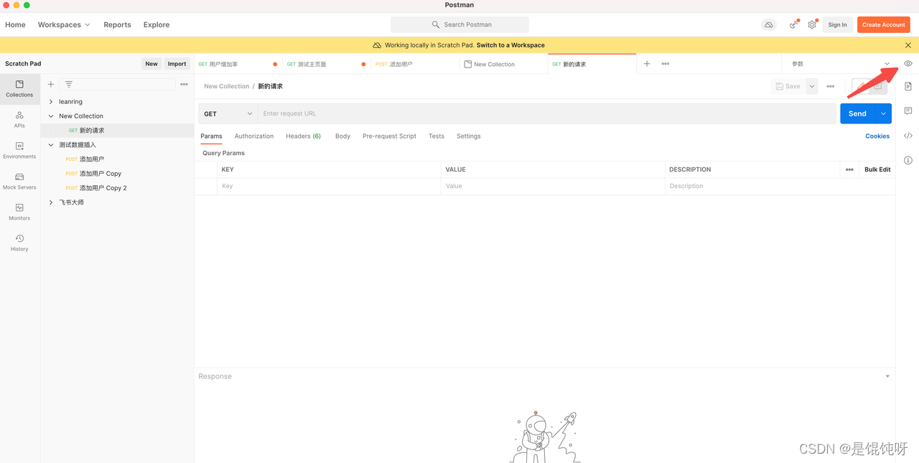The height and width of the screenshot is (463, 919).
Task: Select the 添加用户 Copy 2 request
Action: 117,188
